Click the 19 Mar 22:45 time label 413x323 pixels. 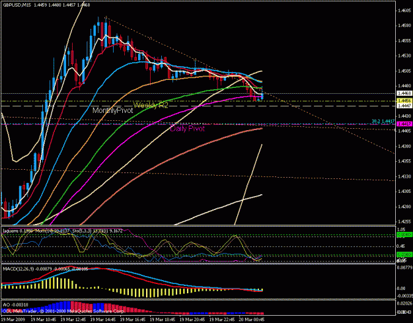pyautogui.click(x=222, y=319)
